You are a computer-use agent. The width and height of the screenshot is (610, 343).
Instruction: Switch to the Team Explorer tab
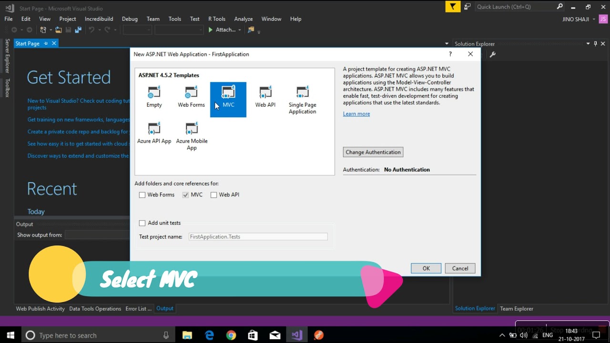(x=517, y=309)
